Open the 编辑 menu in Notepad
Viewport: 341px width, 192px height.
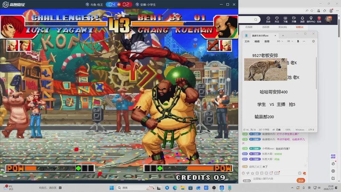pyautogui.click(x=257, y=41)
